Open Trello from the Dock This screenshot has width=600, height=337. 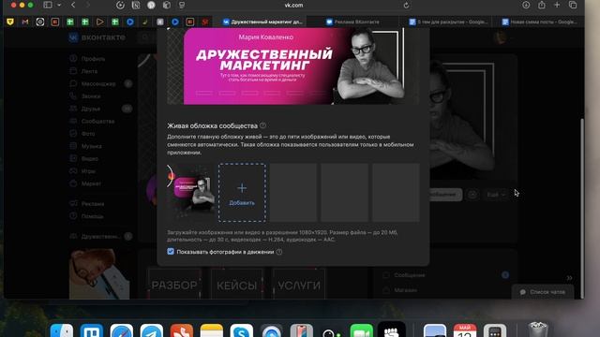pos(92,330)
